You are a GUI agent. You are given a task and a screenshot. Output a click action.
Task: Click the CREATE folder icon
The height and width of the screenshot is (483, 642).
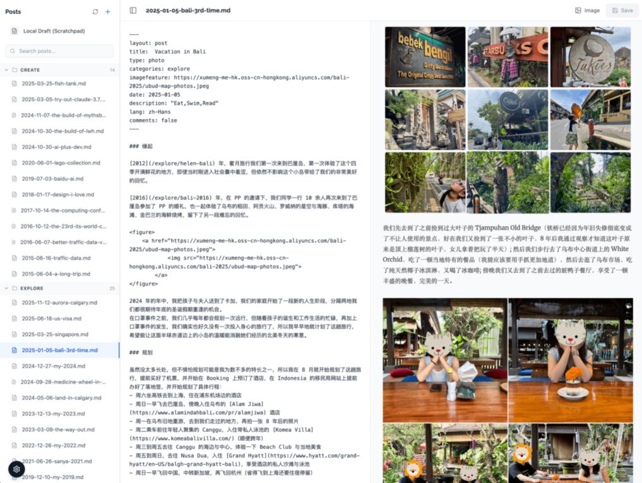14,70
